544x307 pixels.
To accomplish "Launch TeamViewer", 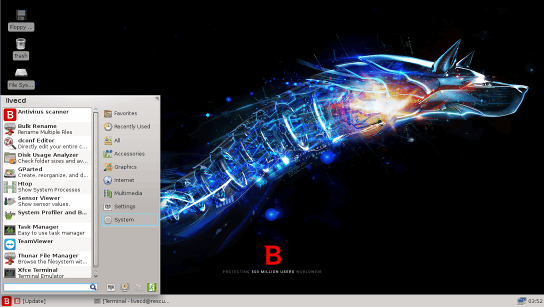I will [47, 244].
